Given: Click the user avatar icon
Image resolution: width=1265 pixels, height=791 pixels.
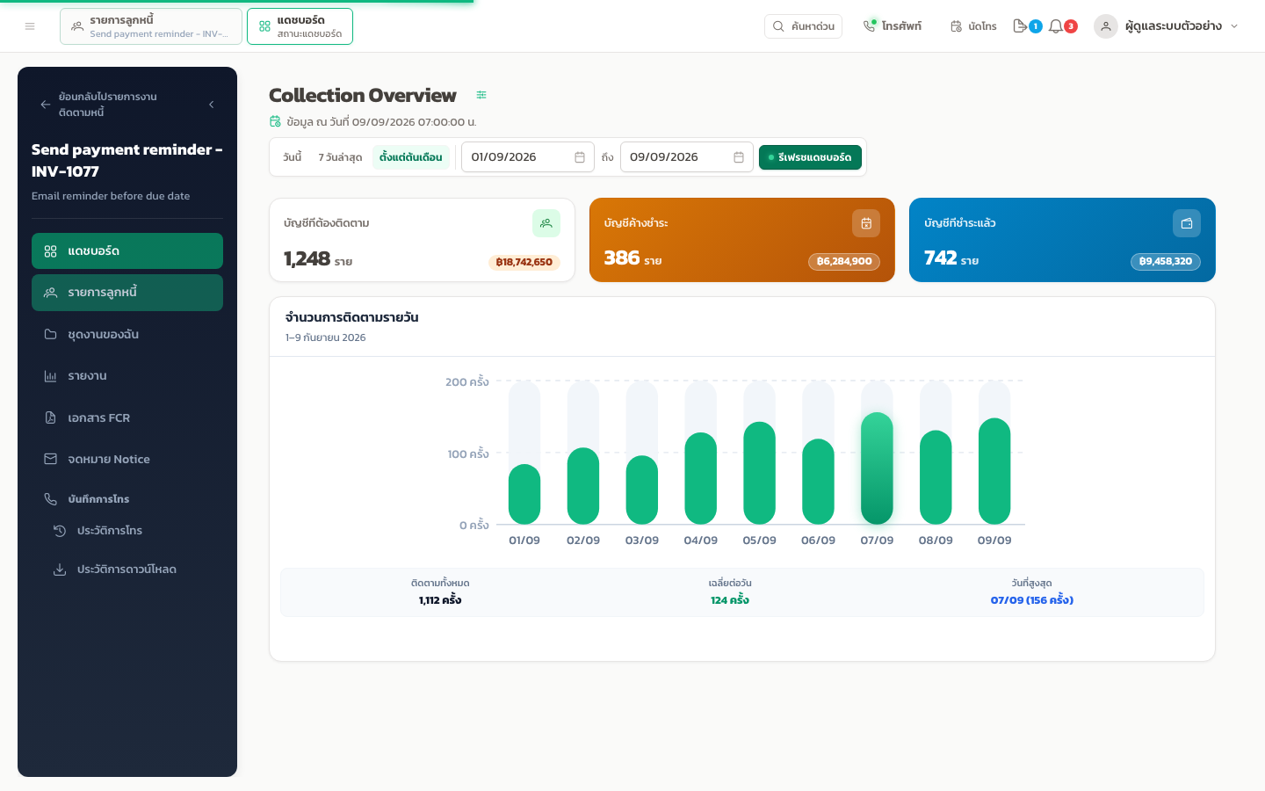Looking at the screenshot, I should pyautogui.click(x=1106, y=26).
